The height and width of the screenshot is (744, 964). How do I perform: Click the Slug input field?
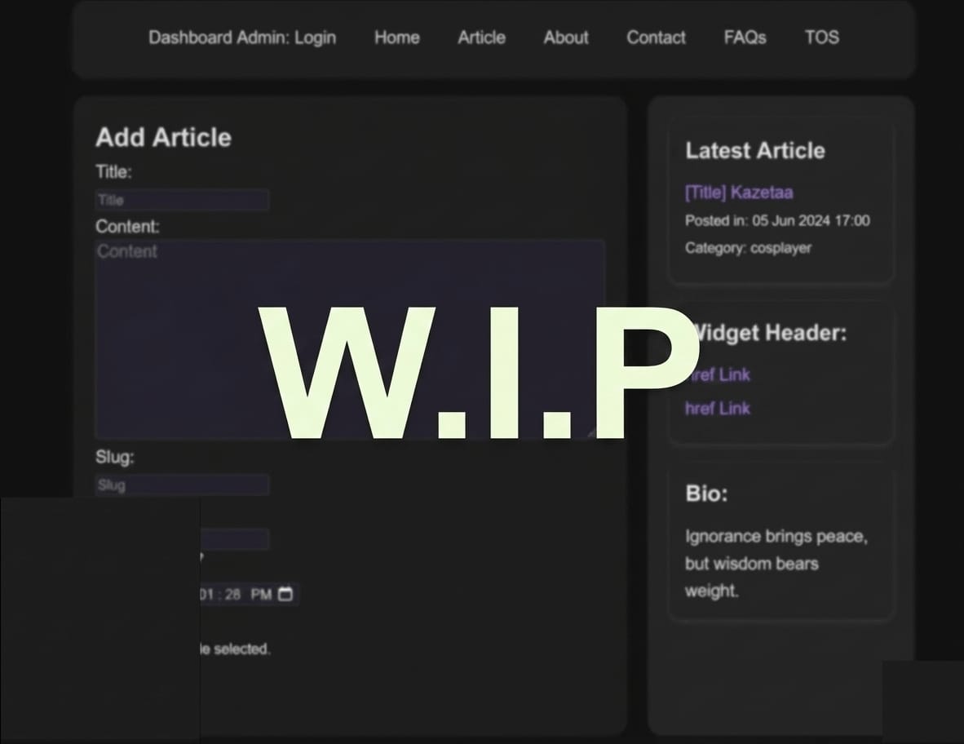183,485
